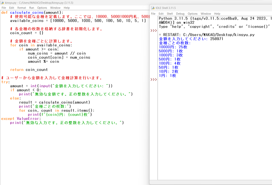272x185 pixels.
Task: Open Format menu in kinsyu.py editor
Action: (21, 8)
